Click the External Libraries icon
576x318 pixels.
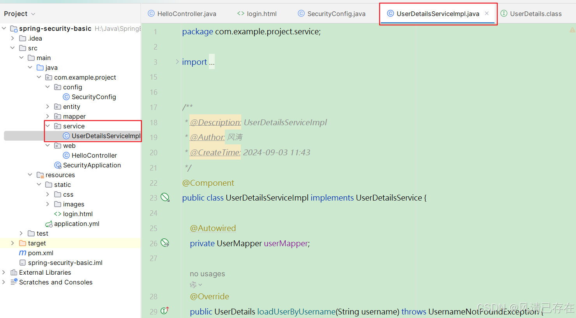(14, 272)
